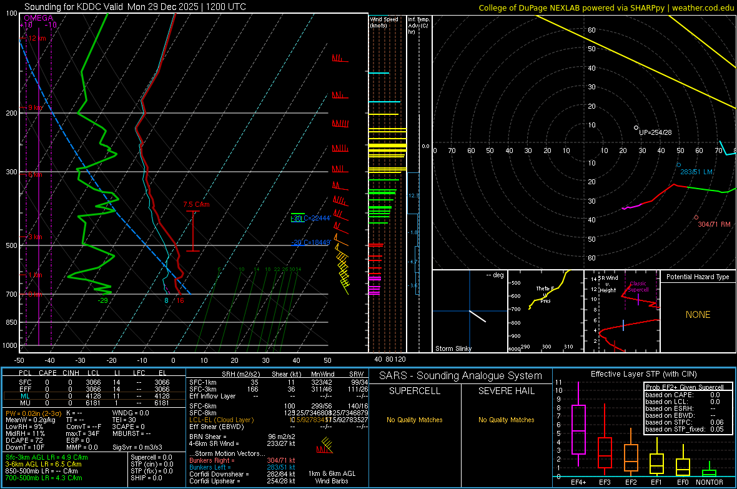Click the SFC-3km shear row label
Screen dimensions: 737x489
(x=203, y=389)
